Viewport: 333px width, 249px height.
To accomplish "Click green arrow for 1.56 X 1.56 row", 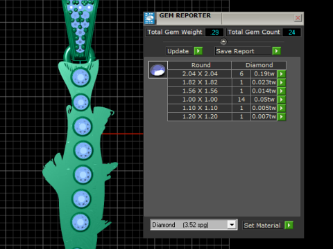I will tap(282, 91).
